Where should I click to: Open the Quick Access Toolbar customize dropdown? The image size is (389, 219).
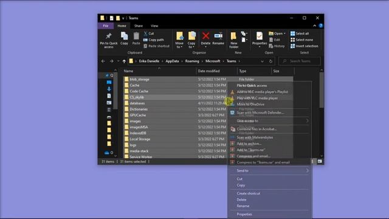tap(123, 18)
